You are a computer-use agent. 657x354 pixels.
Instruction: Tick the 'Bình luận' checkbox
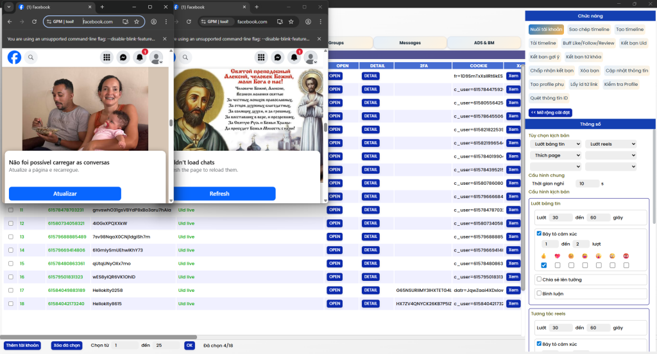pos(540,292)
